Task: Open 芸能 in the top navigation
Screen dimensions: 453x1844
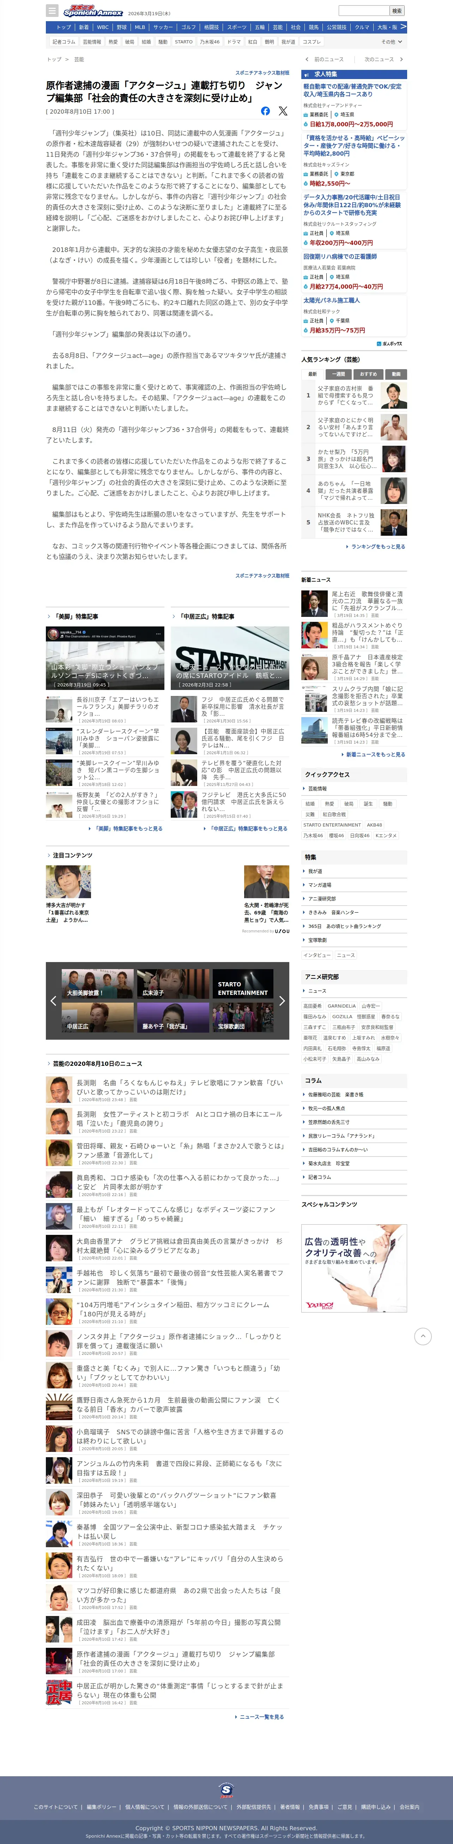Action: pos(278,27)
